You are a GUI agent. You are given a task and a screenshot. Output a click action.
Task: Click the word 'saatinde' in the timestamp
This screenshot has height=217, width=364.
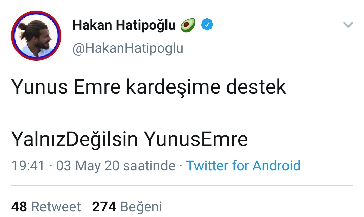point(149,166)
